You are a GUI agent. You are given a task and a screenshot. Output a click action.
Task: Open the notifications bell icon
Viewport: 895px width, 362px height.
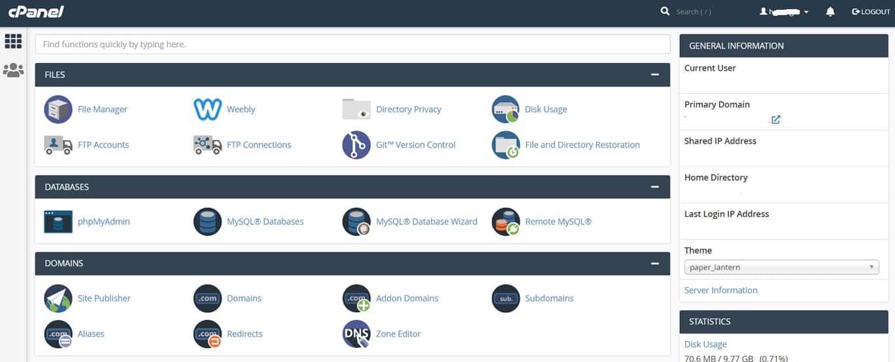point(830,12)
